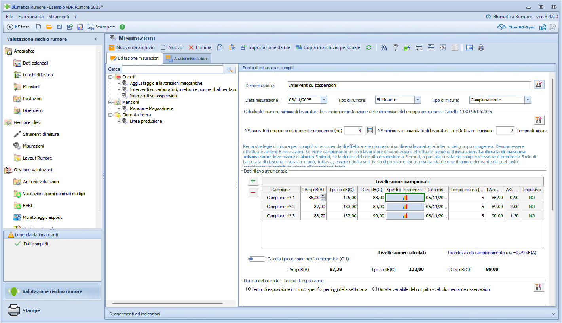Switch to Analisi misurazioni tab
This screenshot has height=323, width=562.
pyautogui.click(x=187, y=59)
